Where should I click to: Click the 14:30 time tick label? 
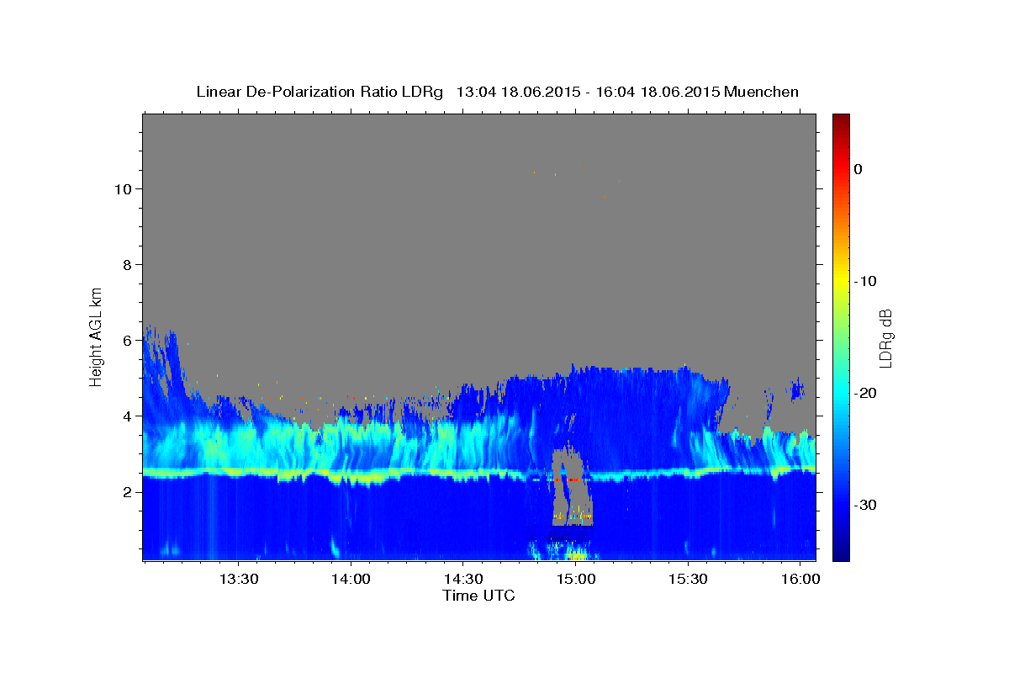463,579
